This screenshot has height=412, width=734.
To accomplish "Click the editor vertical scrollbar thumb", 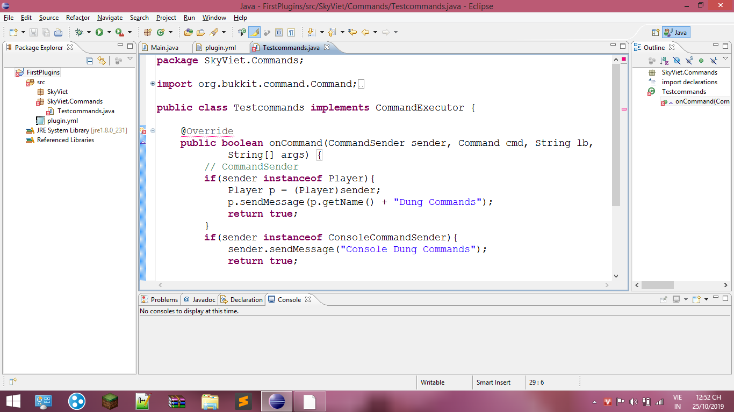I will (616, 134).
